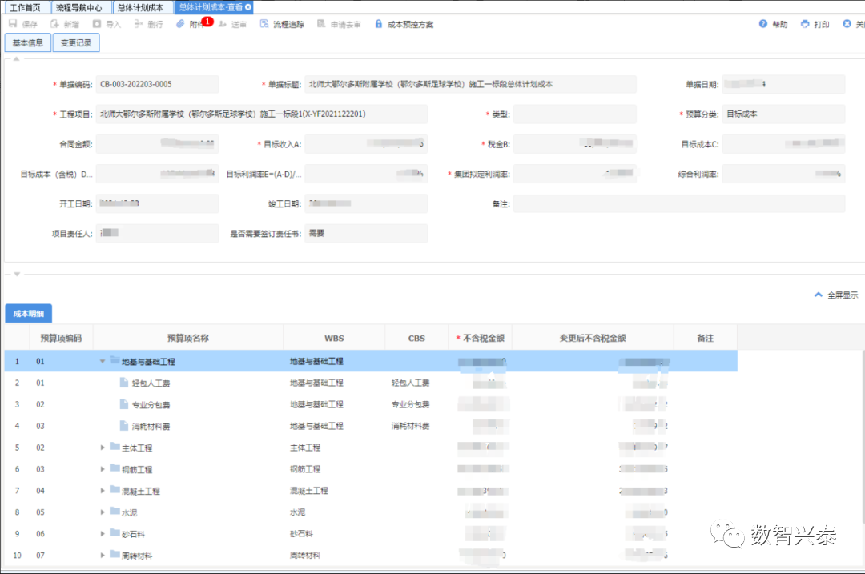Click the 成本预控方案 lock icon

(379, 25)
